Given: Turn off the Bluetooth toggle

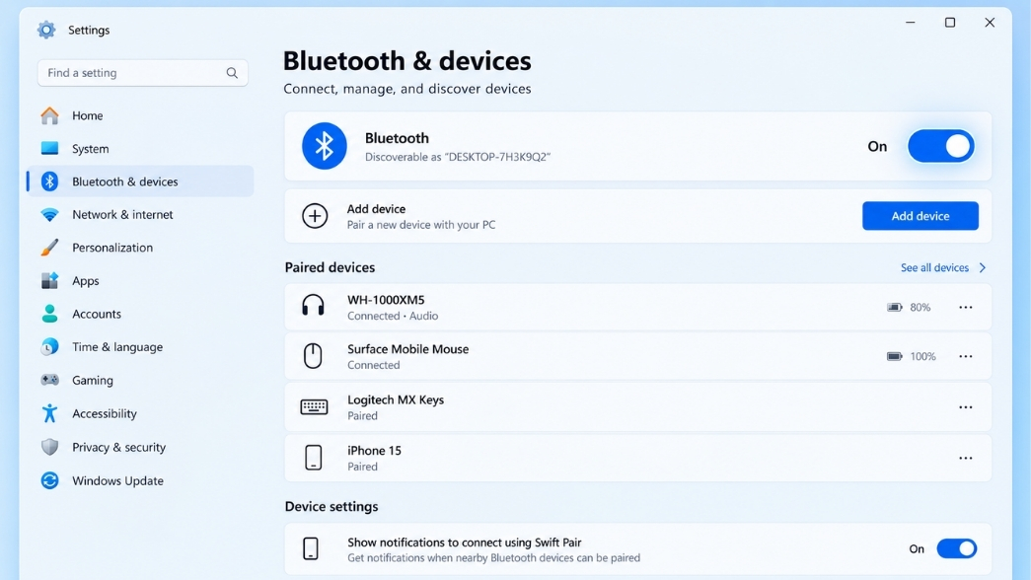Looking at the screenshot, I should click(941, 146).
